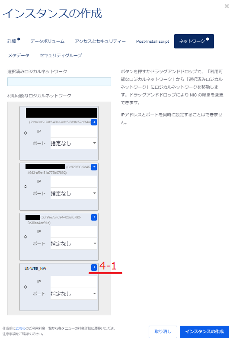The image size is (233, 343).
Task: Grab reorder handle of network 0e928f00
Action: pyautogui.click(x=26, y=186)
